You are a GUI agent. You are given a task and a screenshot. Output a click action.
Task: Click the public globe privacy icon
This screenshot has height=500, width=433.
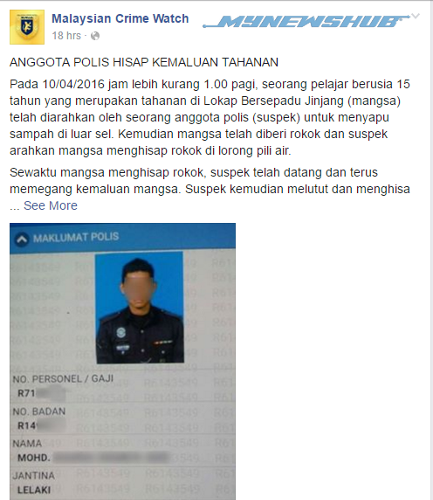click(95, 36)
